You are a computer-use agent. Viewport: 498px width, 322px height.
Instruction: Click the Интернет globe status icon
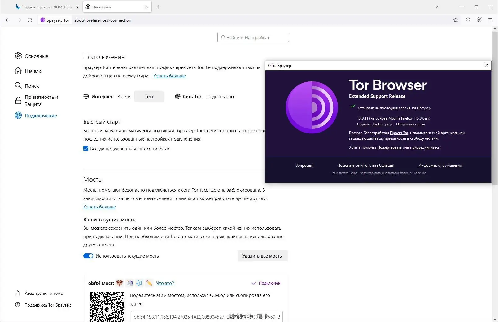coord(86,97)
